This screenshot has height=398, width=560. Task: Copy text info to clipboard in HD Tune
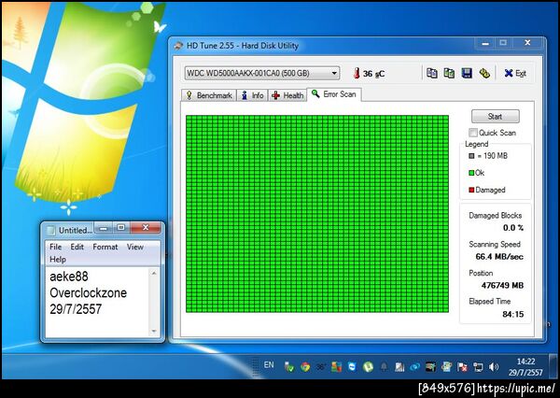[x=432, y=73]
